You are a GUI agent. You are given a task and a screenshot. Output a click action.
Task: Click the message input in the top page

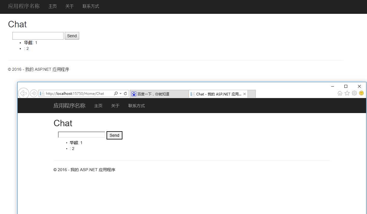point(38,36)
